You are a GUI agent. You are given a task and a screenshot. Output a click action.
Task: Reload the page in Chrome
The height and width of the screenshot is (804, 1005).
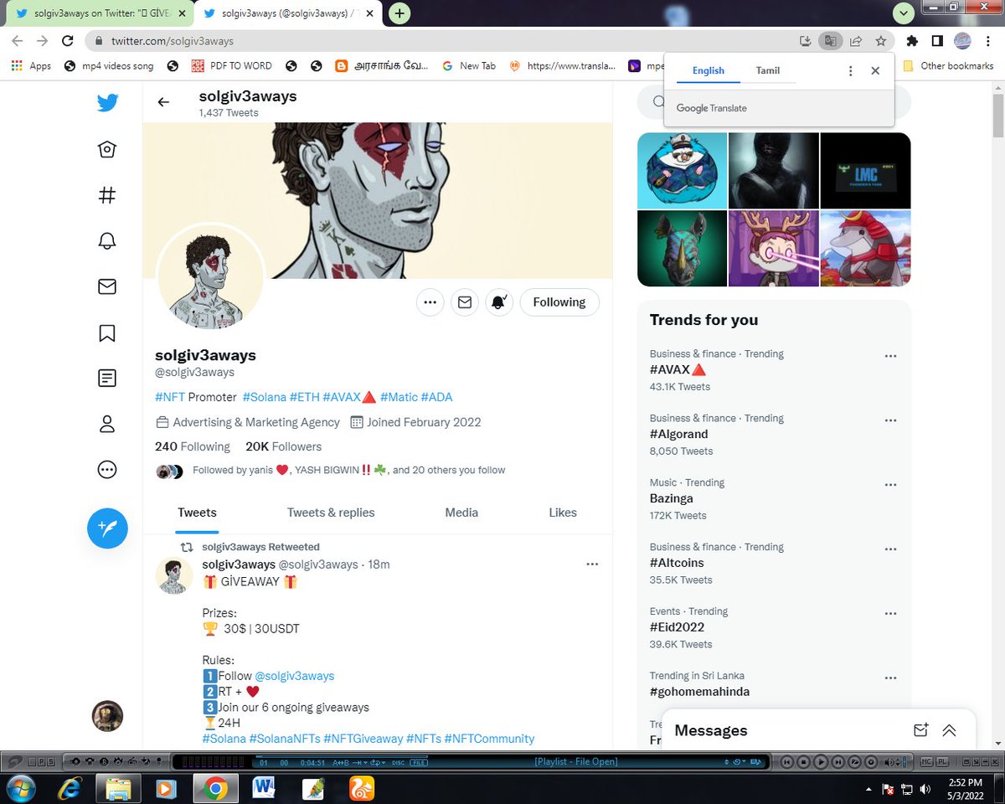66,40
